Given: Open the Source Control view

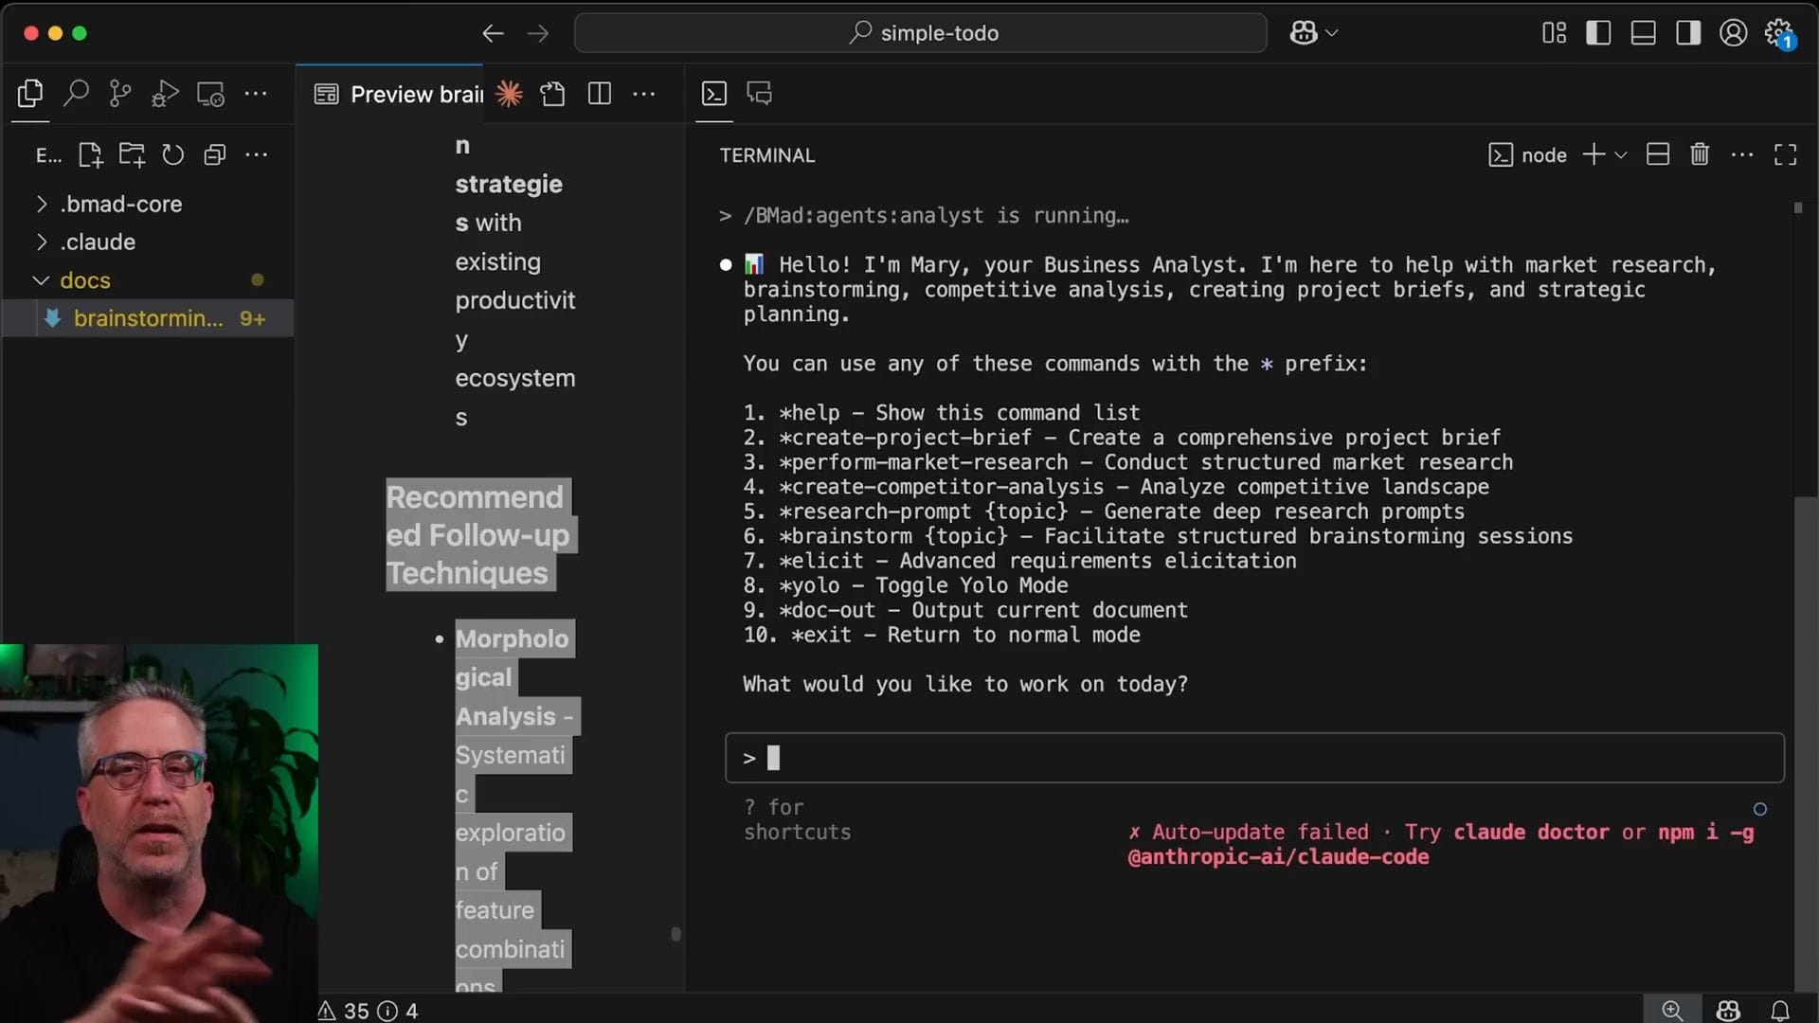Looking at the screenshot, I should click(120, 93).
